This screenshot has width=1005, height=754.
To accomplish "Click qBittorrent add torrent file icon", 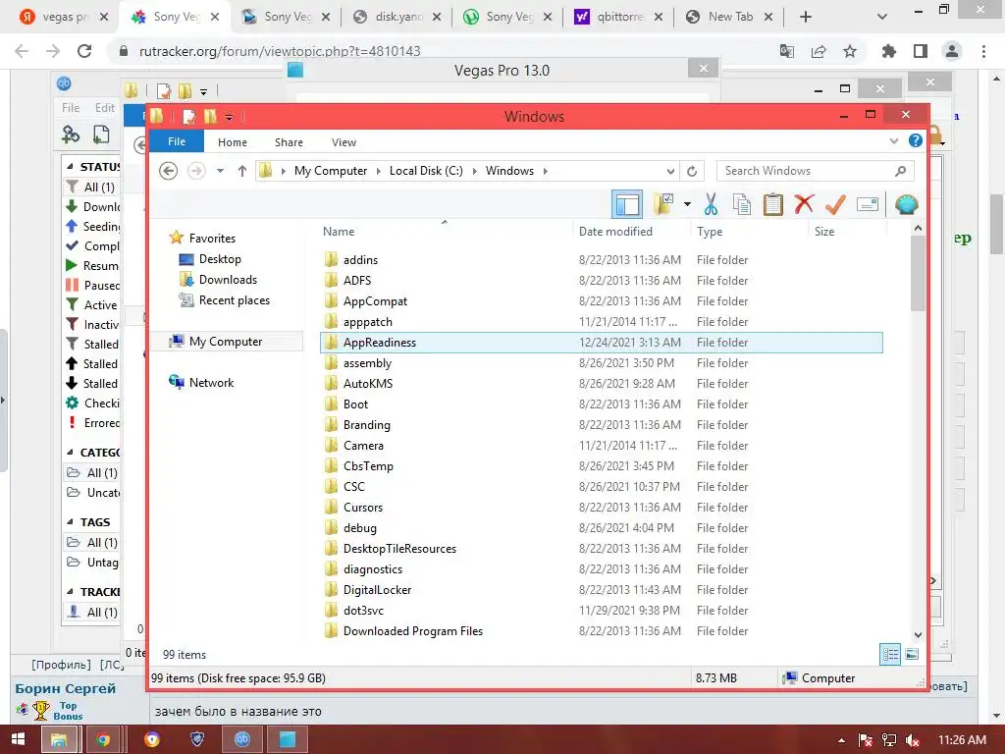I will (101, 134).
